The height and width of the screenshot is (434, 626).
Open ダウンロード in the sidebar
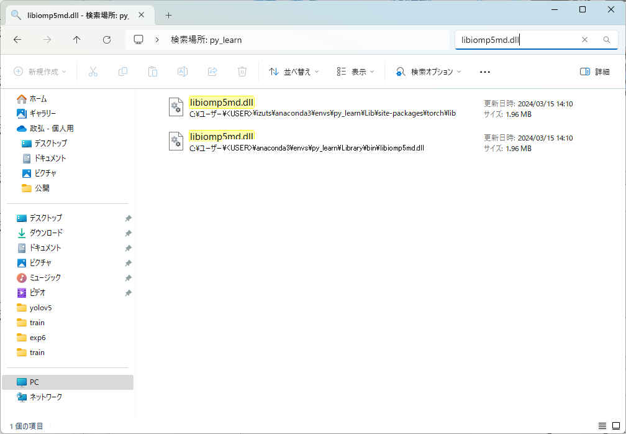click(x=46, y=233)
